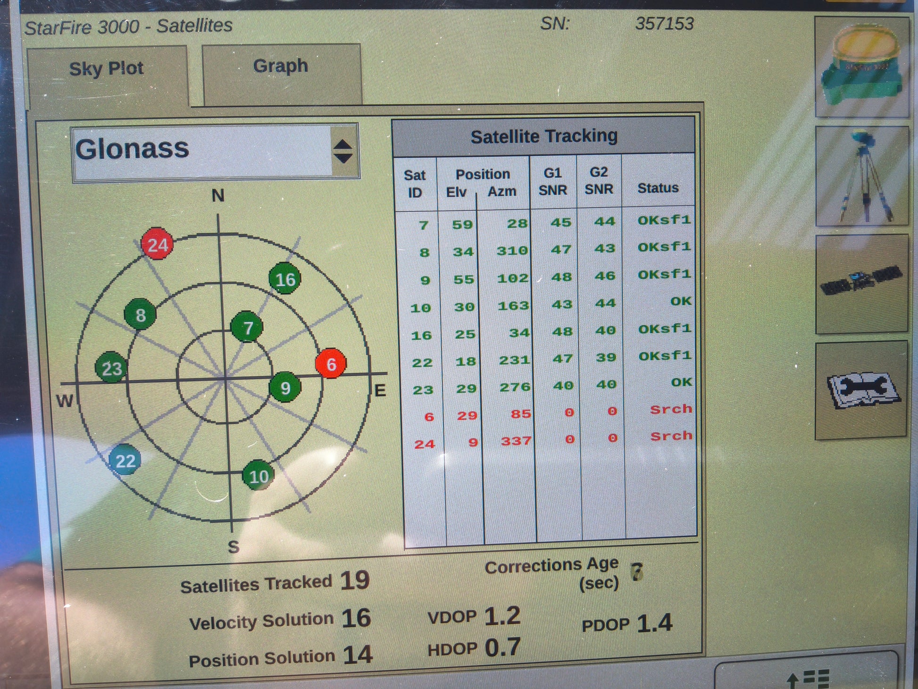
Task: Select red satellite 24 on the sky plot
Action: (x=157, y=244)
